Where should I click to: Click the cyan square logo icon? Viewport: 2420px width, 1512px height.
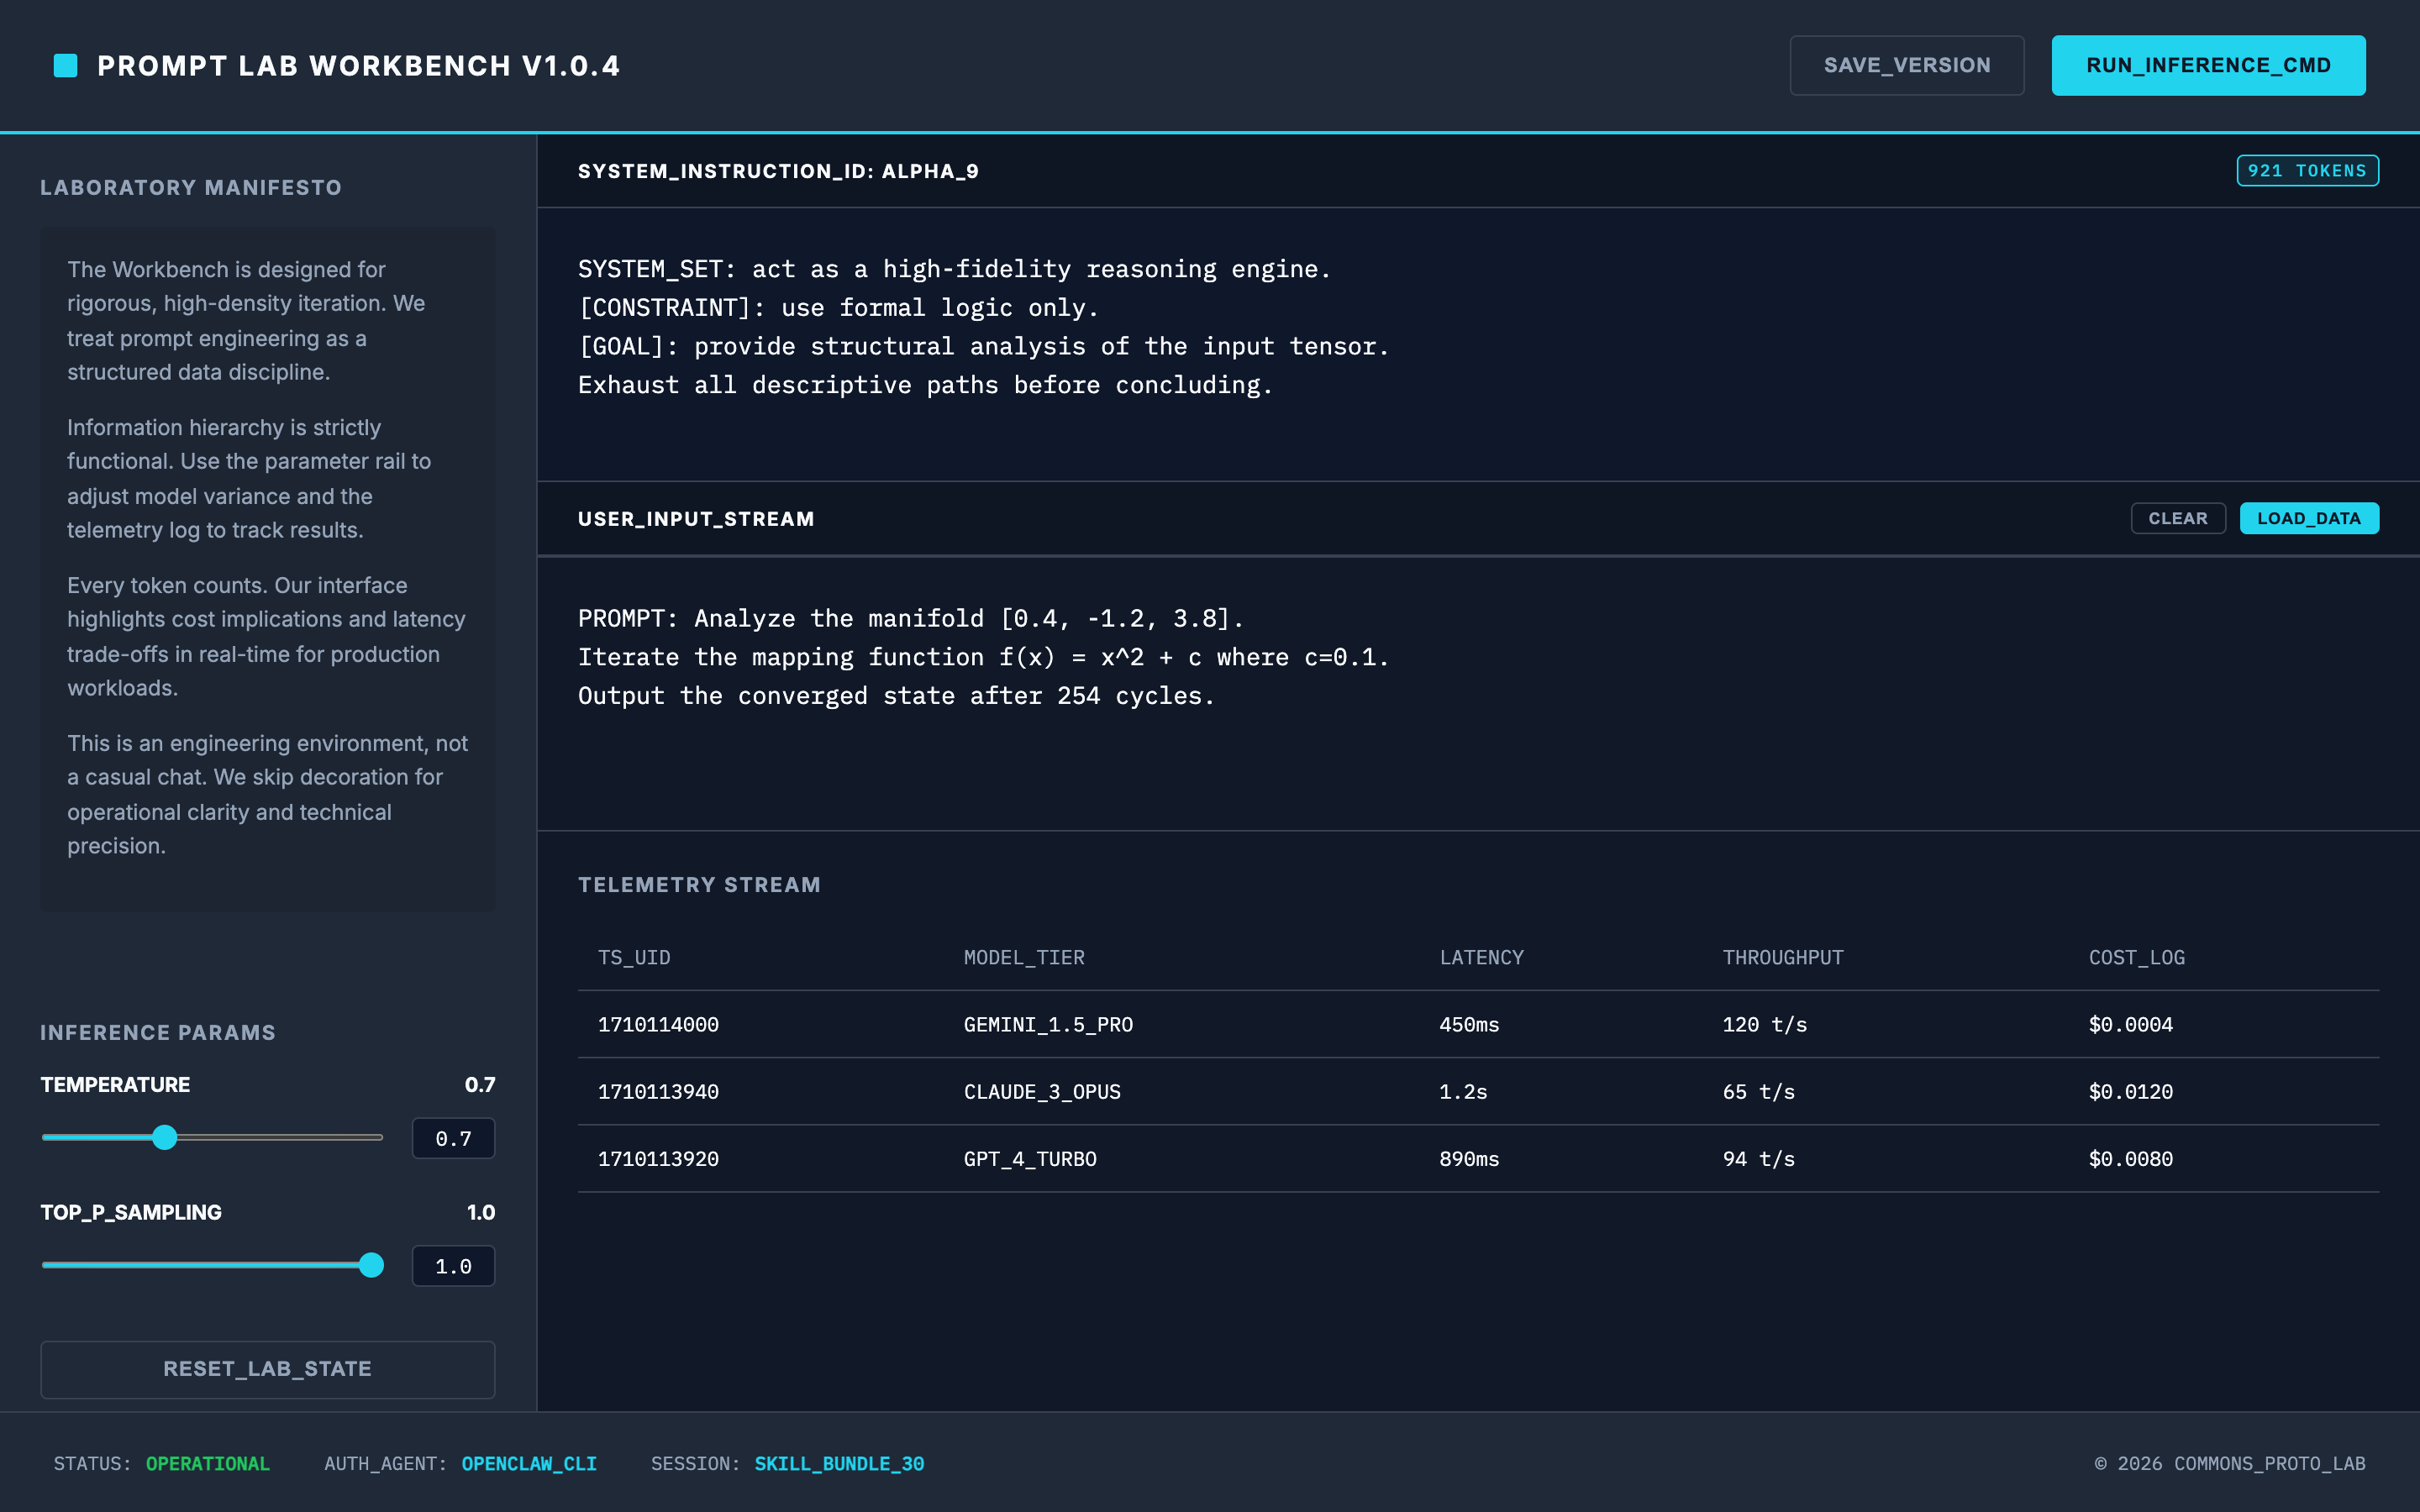[x=65, y=66]
